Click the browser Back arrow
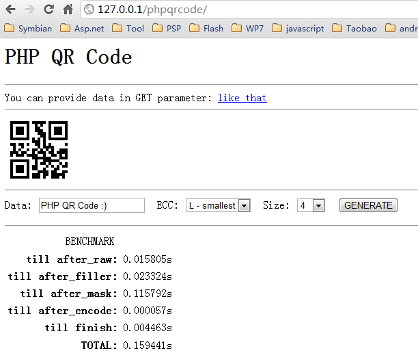The width and height of the screenshot is (418, 364). click(12, 10)
